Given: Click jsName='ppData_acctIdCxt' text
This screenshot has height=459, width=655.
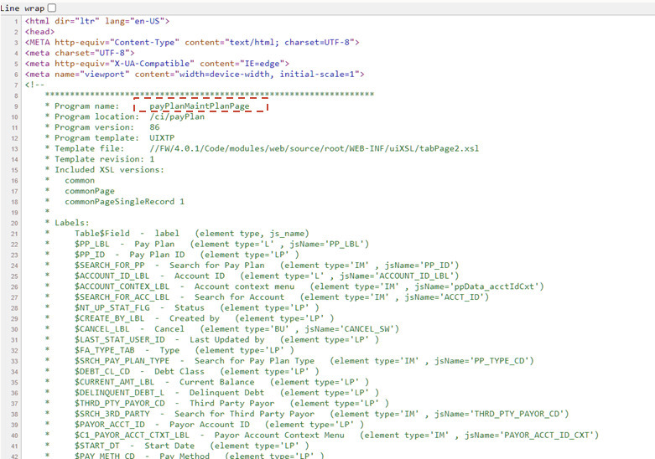Looking at the screenshot, I should [x=477, y=286].
